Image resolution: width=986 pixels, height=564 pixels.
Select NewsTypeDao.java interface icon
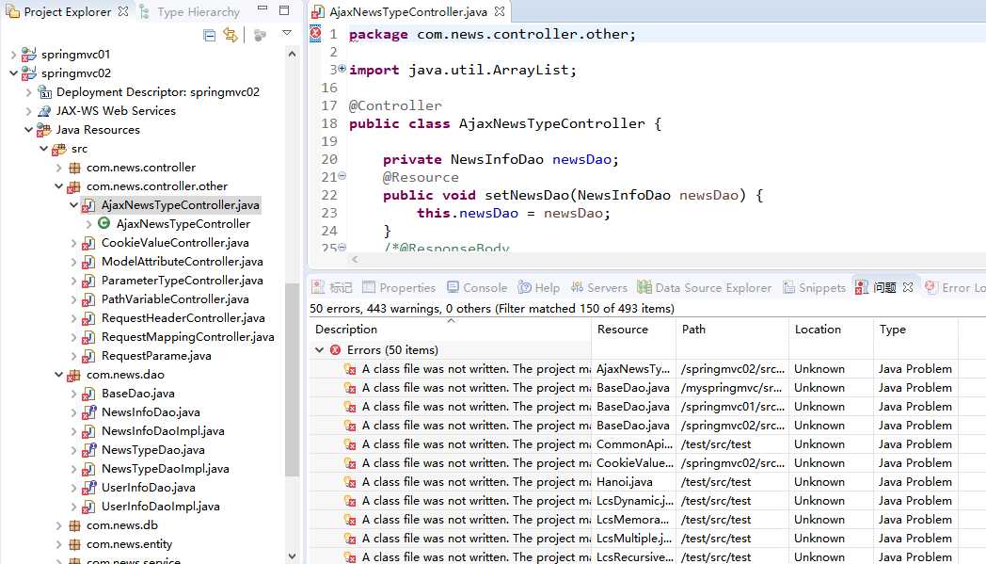tap(88, 450)
